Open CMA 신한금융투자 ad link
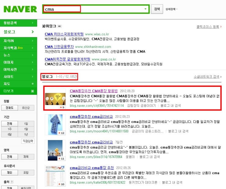This screenshot has height=189, width=226. point(59,46)
